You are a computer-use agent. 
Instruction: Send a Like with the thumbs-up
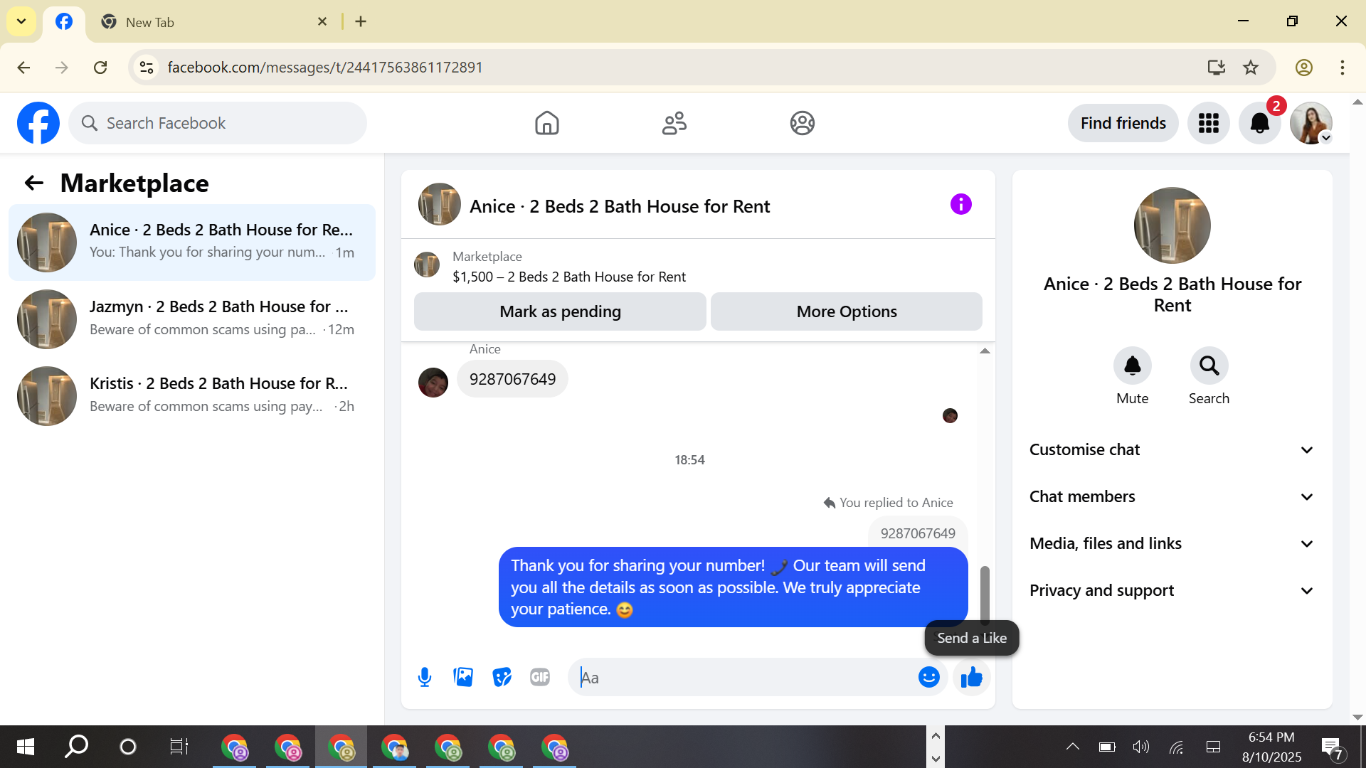point(971,677)
